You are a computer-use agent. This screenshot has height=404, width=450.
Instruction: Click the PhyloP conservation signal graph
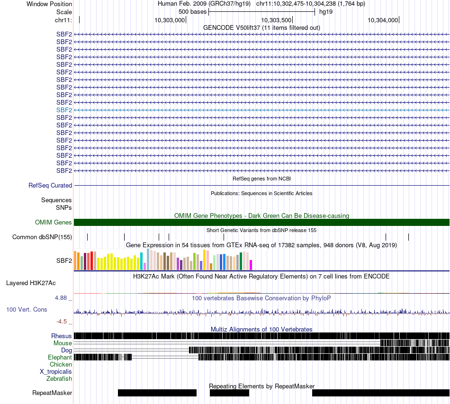click(x=261, y=312)
